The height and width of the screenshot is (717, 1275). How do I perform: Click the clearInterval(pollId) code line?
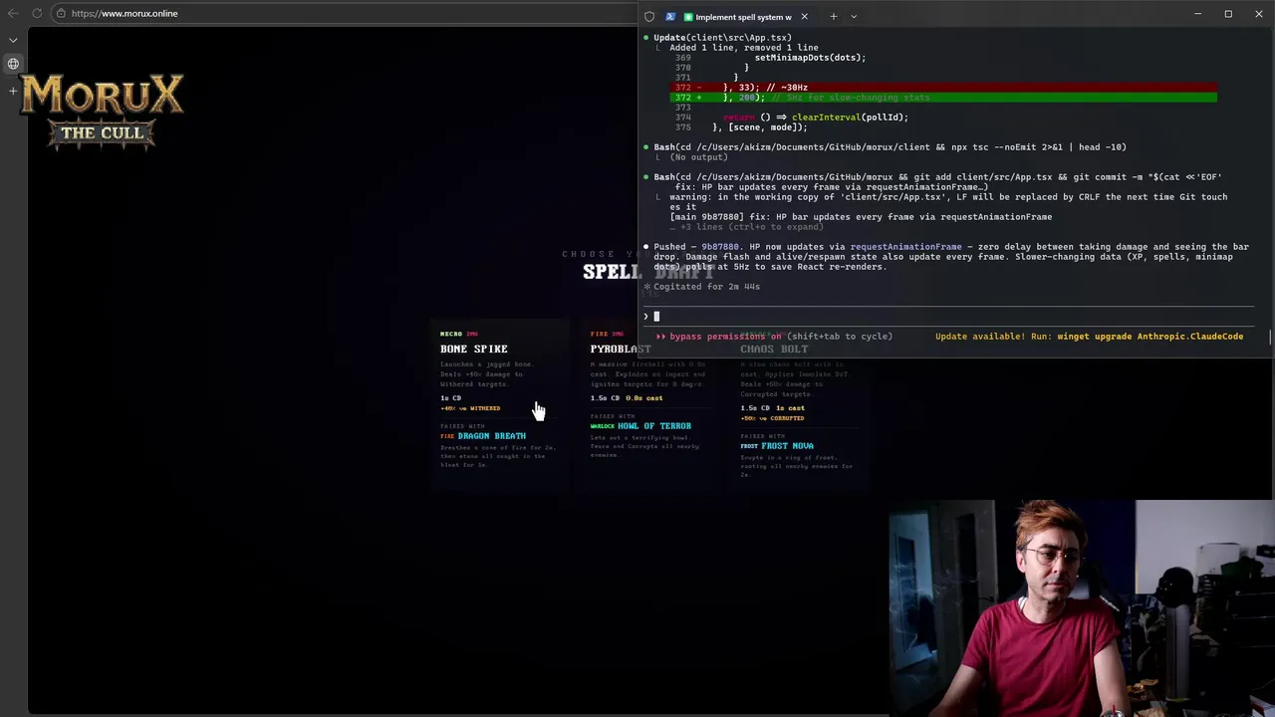coord(816,118)
